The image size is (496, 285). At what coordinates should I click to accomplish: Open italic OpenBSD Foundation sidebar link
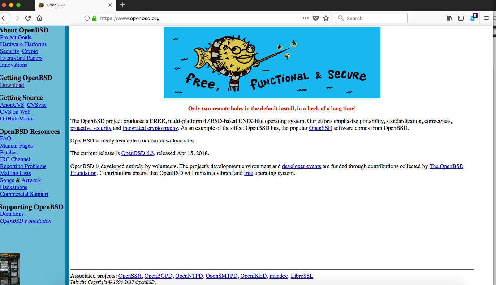point(26,221)
